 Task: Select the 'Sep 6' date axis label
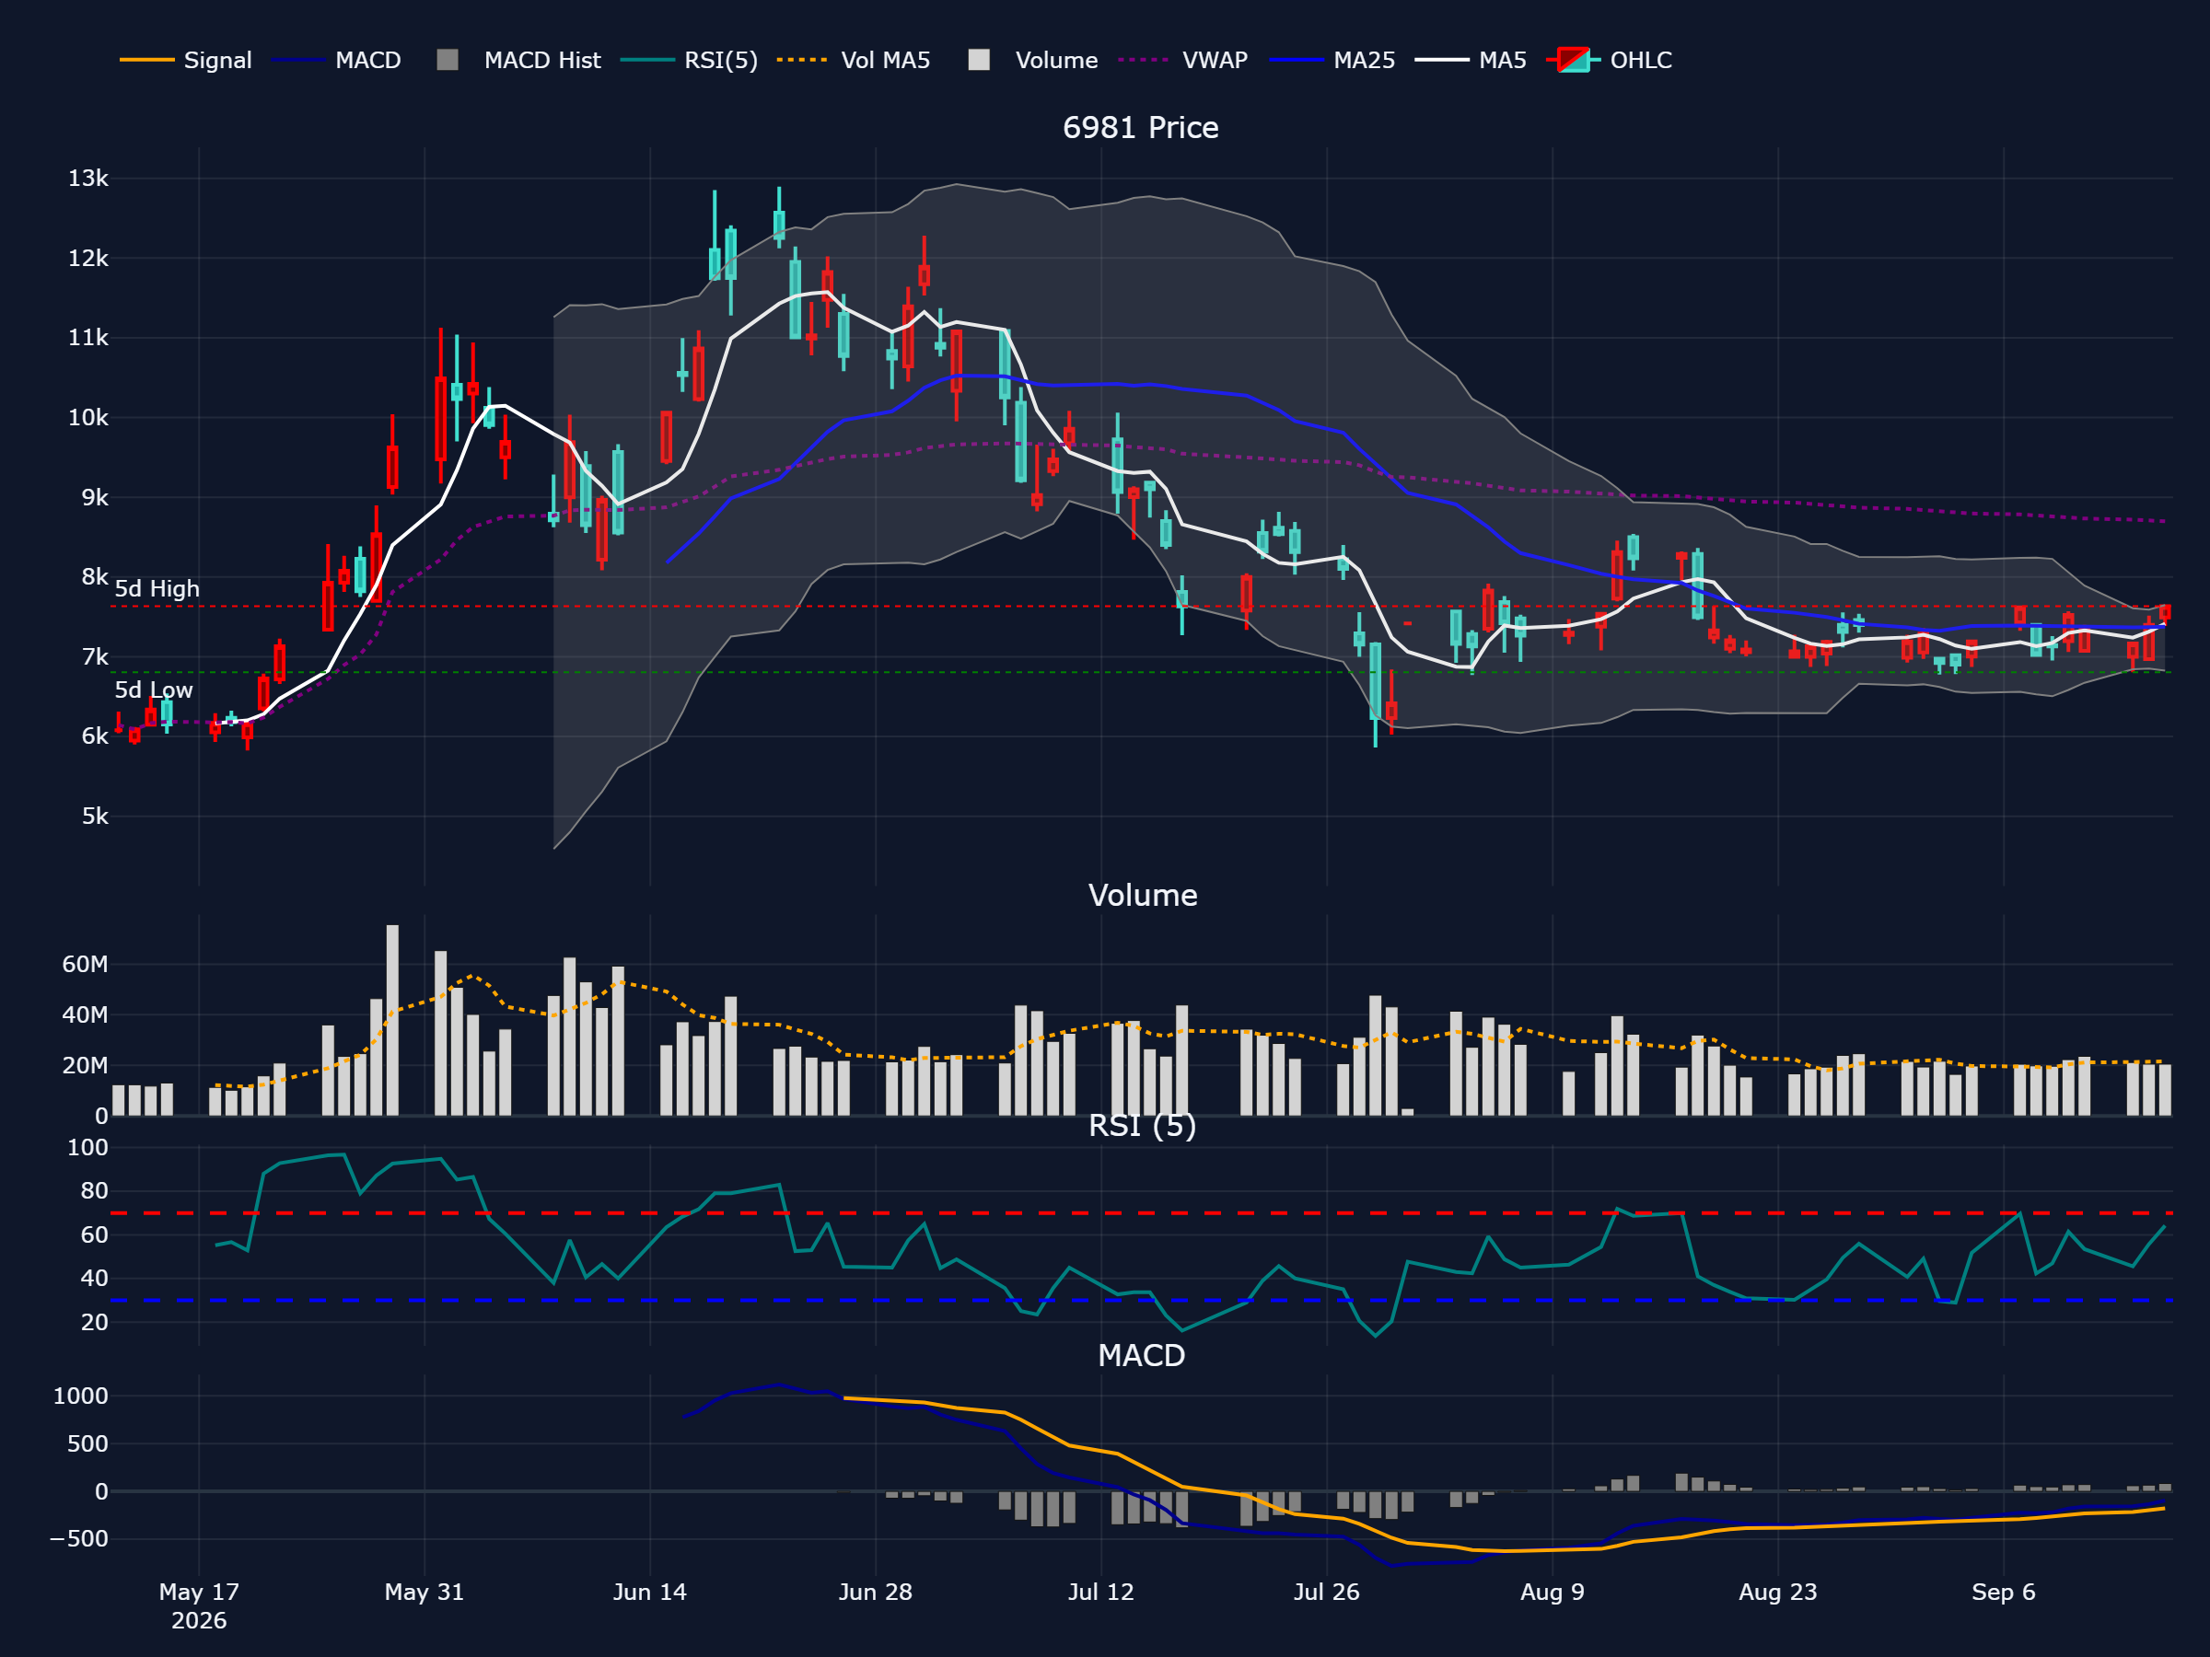(2003, 1592)
